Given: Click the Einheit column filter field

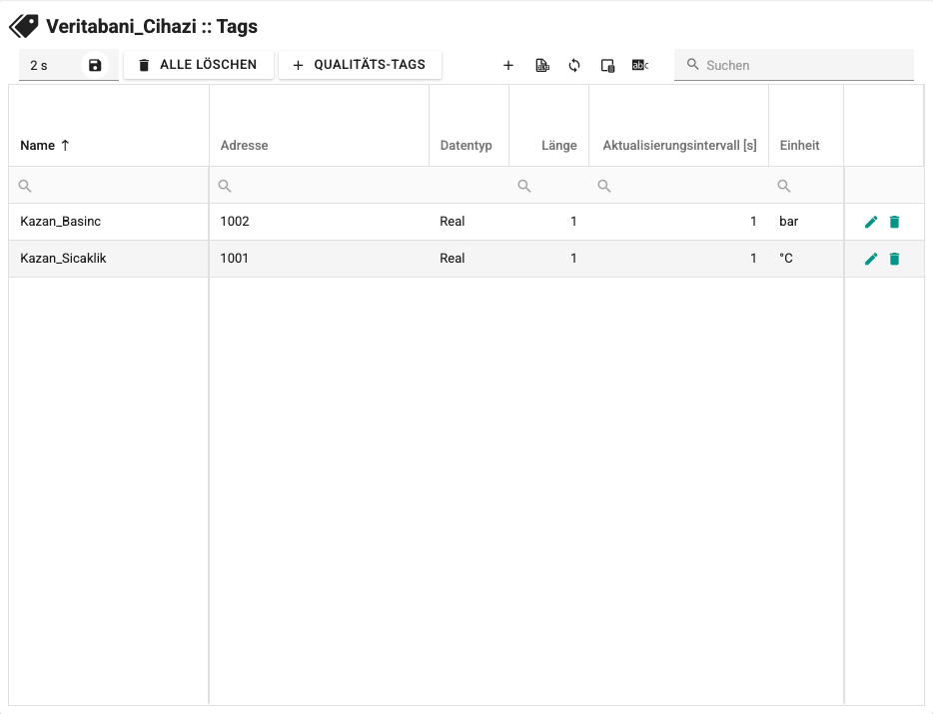Looking at the screenshot, I should point(806,186).
